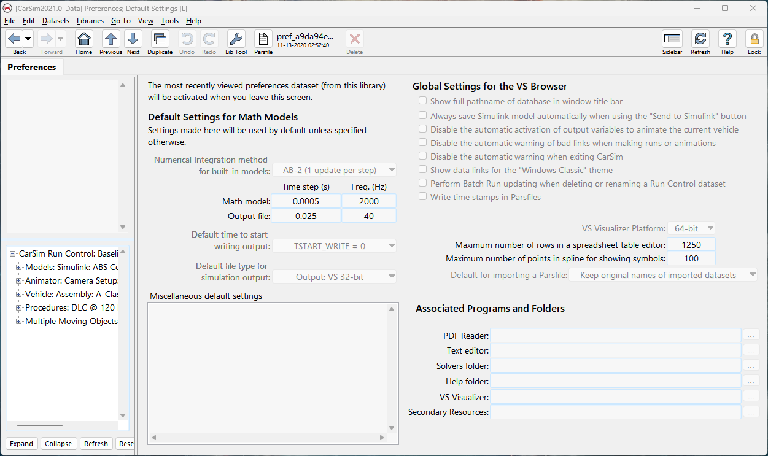
Task: Open the Parsfile document icon
Action: 263,40
